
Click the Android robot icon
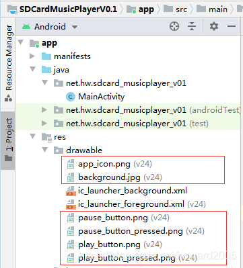coord(26,27)
